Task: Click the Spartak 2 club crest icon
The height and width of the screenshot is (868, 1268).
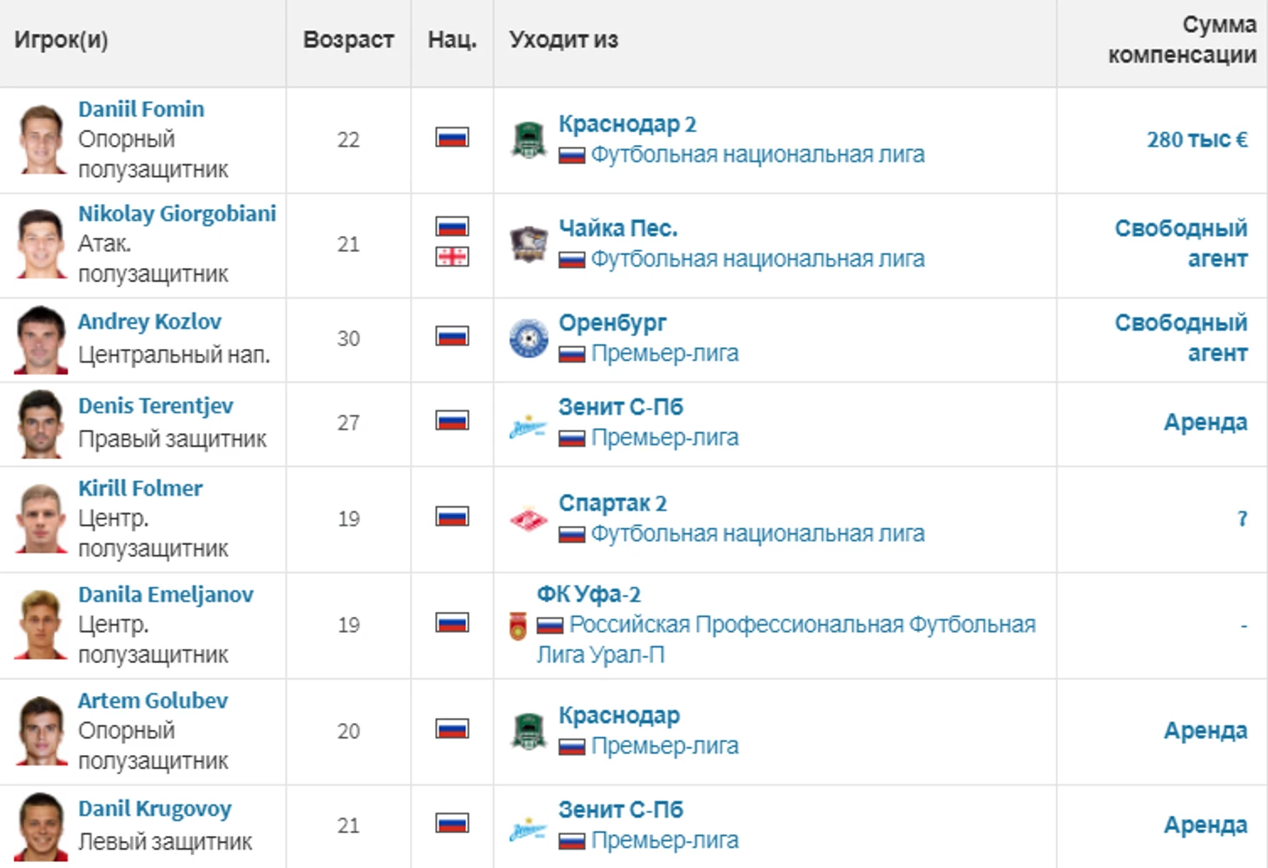Action: click(x=528, y=519)
